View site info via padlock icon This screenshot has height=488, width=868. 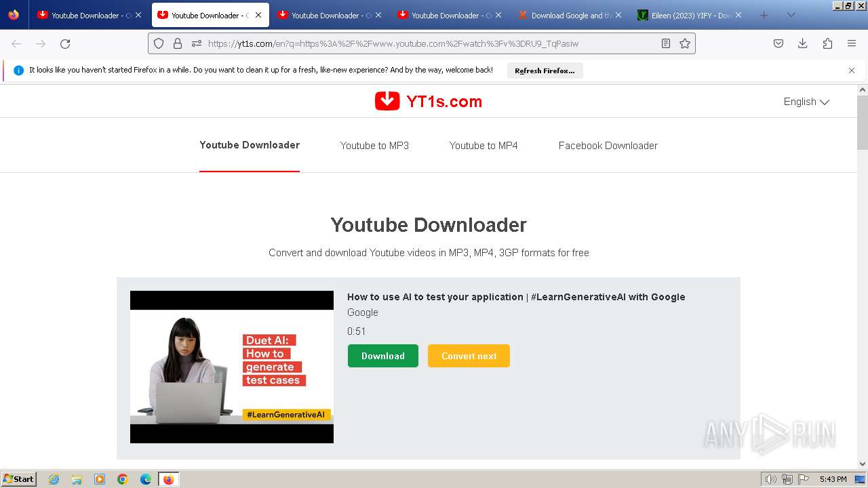pyautogui.click(x=178, y=43)
